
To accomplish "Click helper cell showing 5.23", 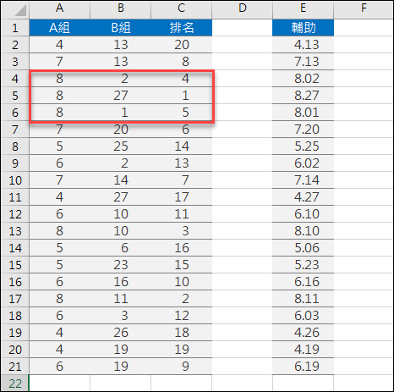I will 304,265.
